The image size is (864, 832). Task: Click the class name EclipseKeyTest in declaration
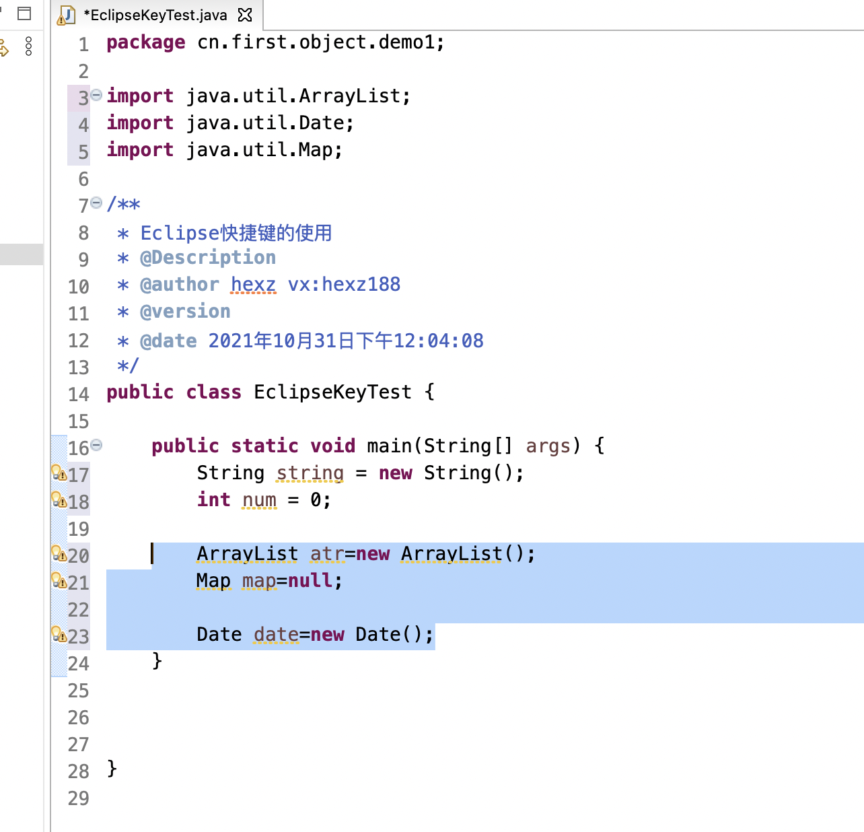pyautogui.click(x=332, y=392)
